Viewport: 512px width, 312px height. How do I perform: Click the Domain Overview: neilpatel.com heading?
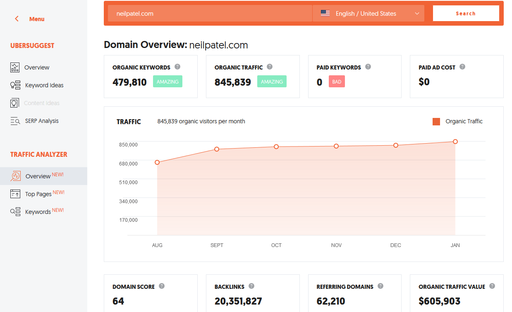coord(176,45)
